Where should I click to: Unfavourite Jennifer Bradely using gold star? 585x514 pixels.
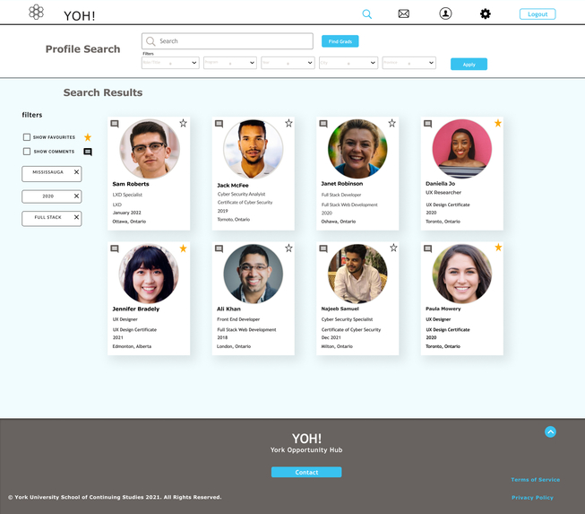[x=183, y=248]
